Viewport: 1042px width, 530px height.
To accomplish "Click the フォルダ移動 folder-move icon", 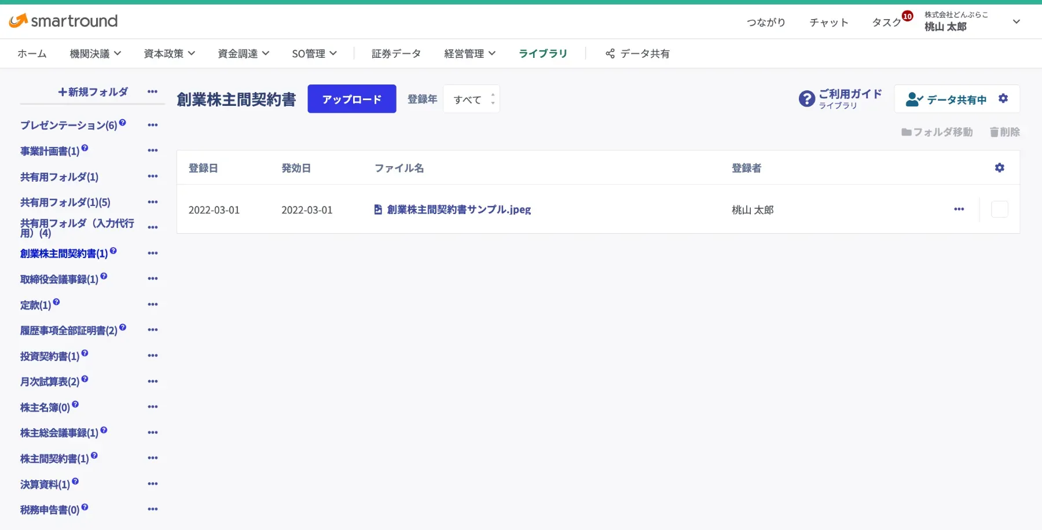I will click(x=905, y=132).
